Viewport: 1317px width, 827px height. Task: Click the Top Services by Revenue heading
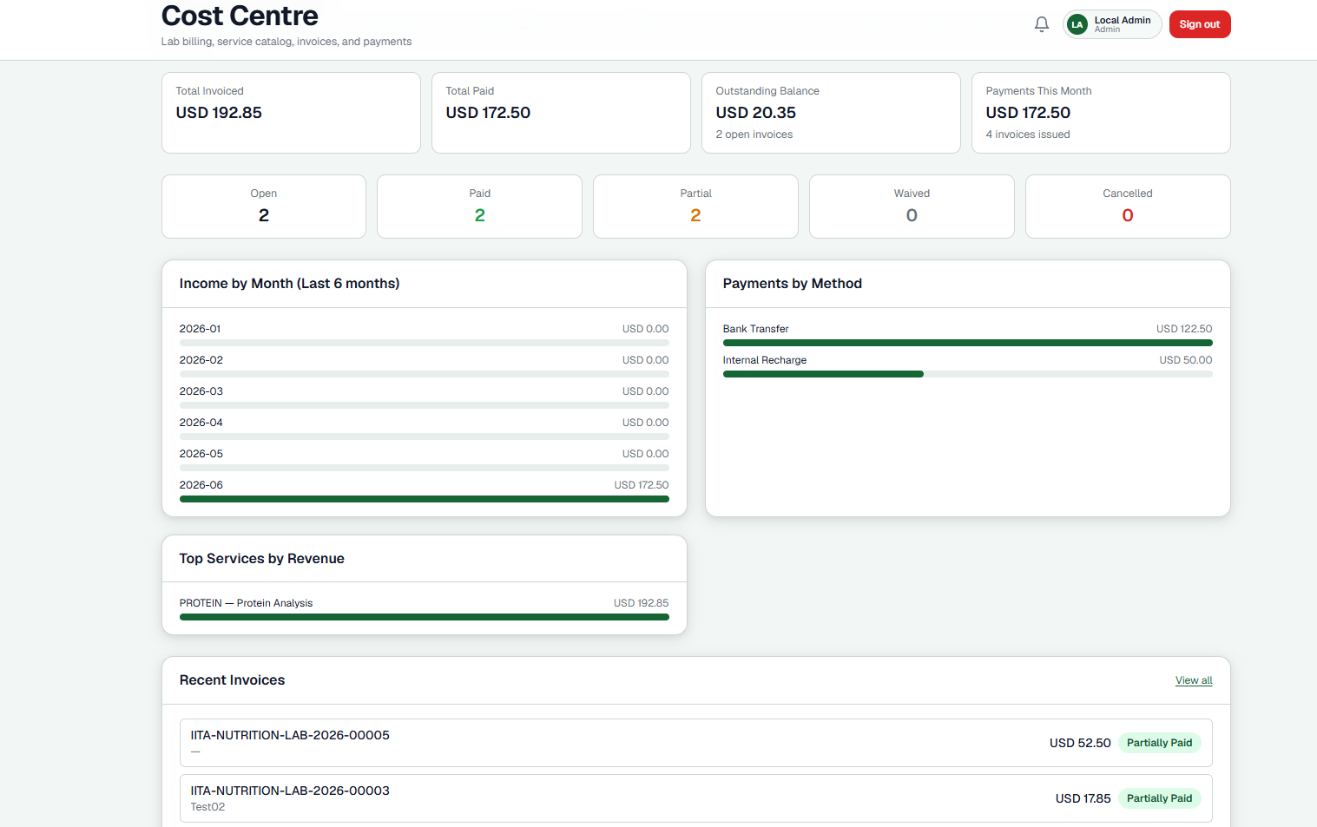(x=262, y=559)
